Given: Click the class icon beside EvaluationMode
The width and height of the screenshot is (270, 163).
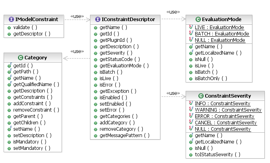Looking at the screenshot, I should (x=198, y=19).
